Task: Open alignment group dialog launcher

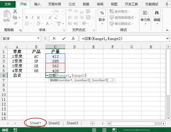Action: [94, 30]
